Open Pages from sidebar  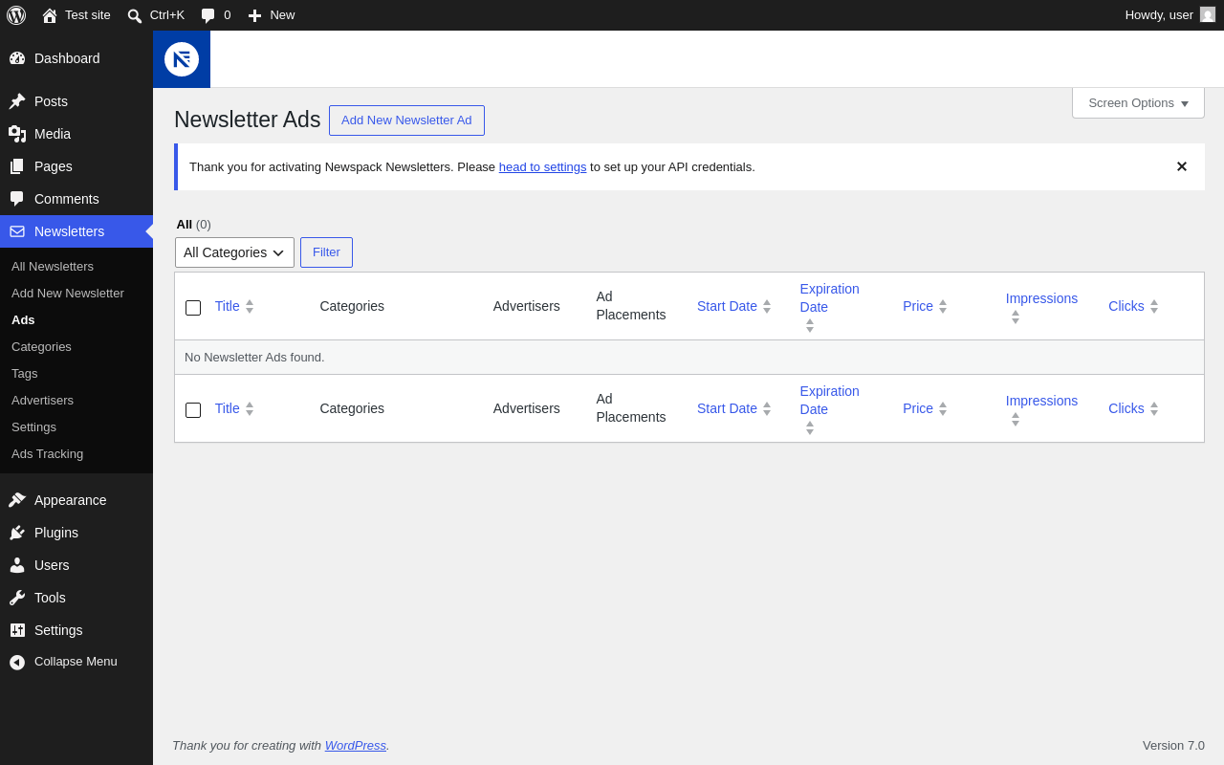[76, 166]
